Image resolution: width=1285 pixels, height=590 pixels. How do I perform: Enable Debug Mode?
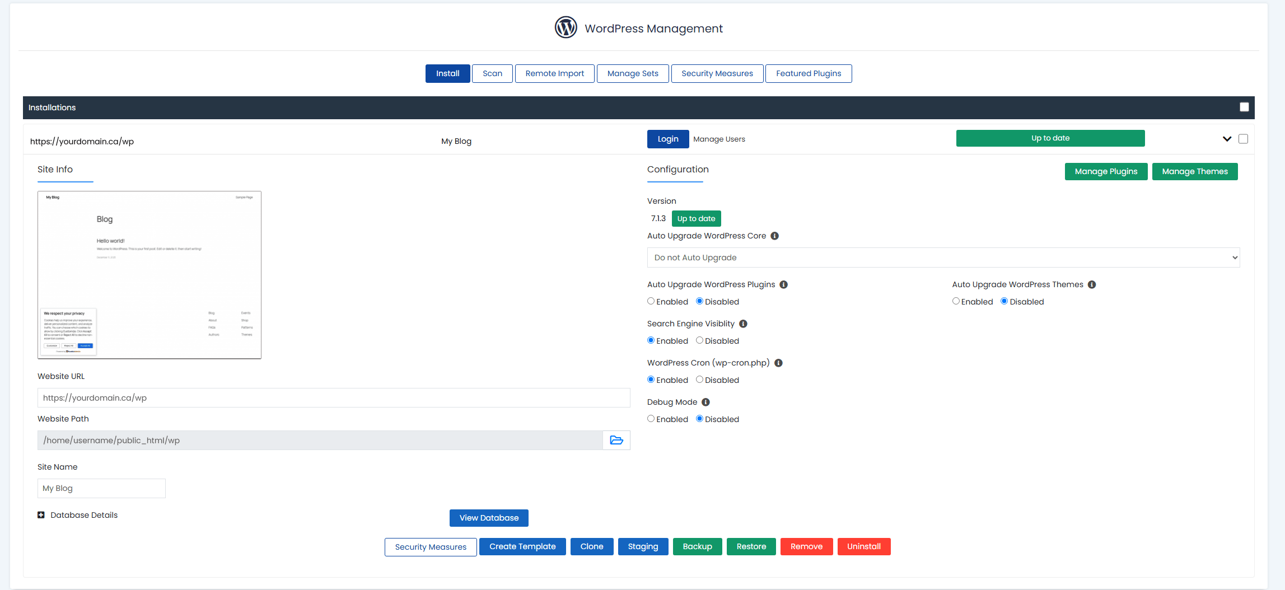click(x=651, y=419)
